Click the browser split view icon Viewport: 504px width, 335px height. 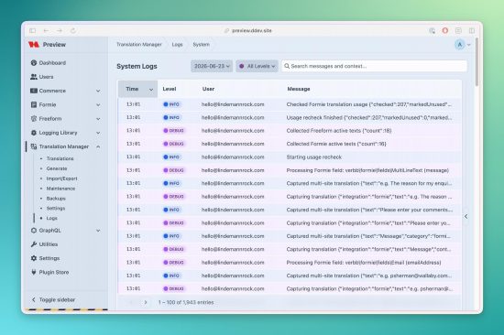click(472, 31)
